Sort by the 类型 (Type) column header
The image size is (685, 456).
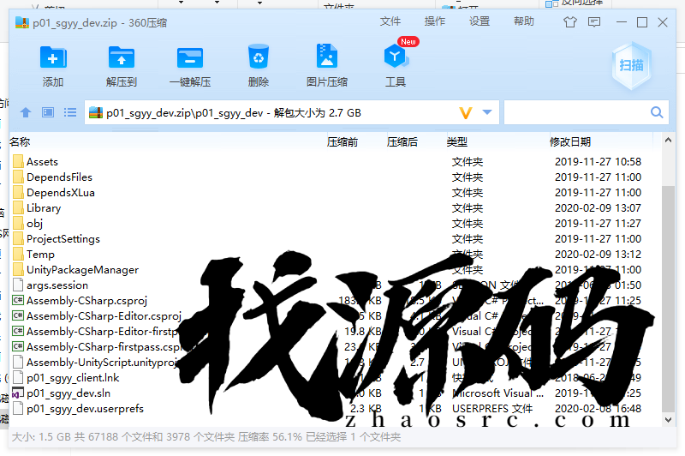[x=457, y=141]
